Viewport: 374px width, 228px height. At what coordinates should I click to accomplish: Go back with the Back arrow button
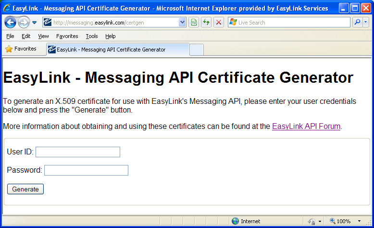[x=10, y=23]
